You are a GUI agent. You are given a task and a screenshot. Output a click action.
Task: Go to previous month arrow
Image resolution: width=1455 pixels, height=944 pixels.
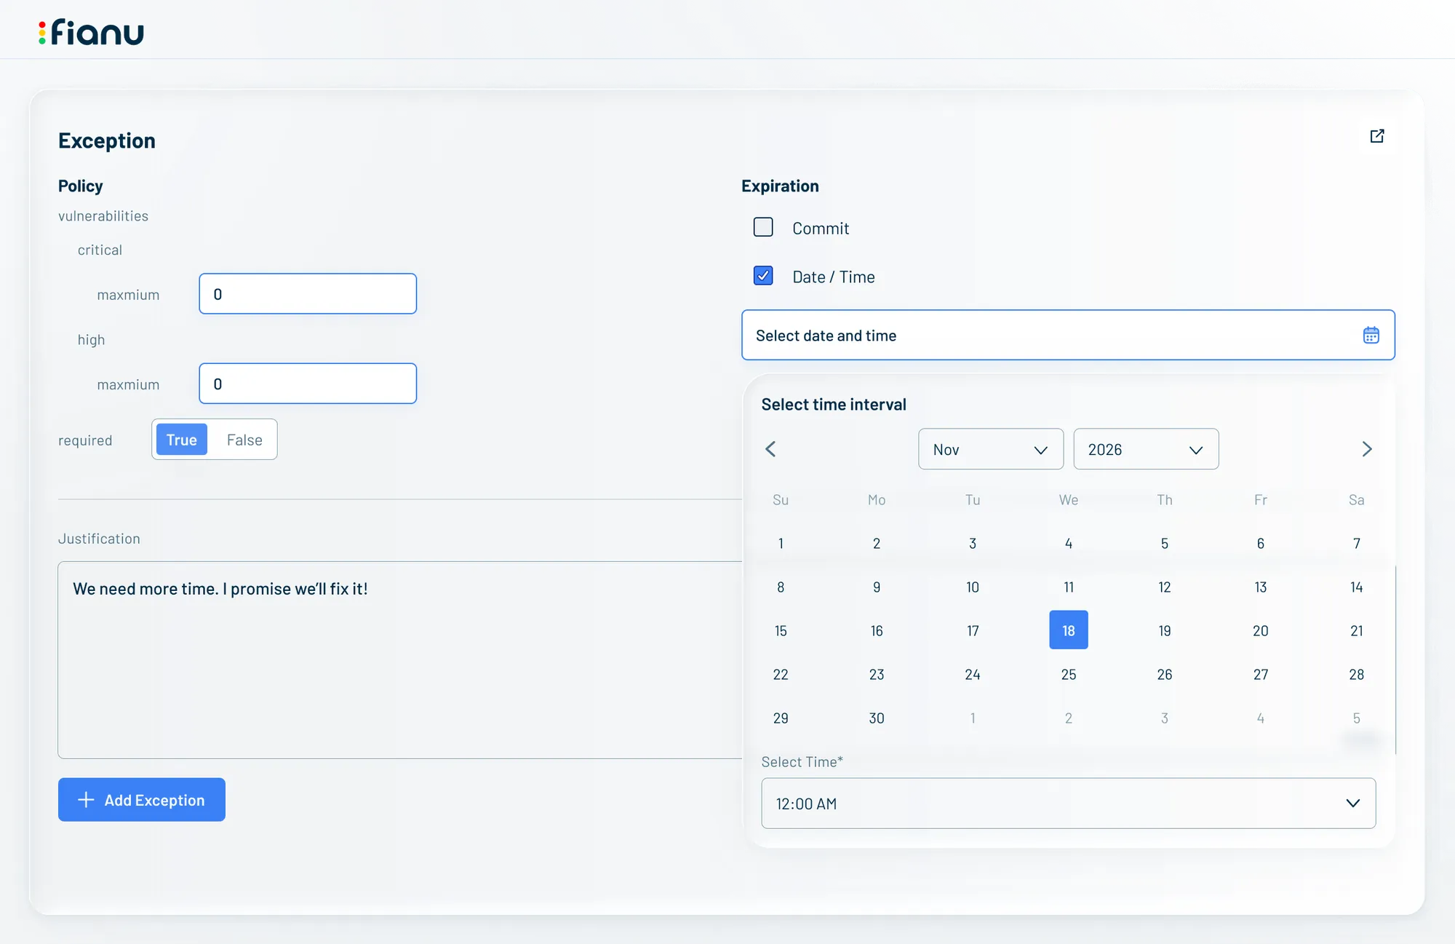click(771, 449)
